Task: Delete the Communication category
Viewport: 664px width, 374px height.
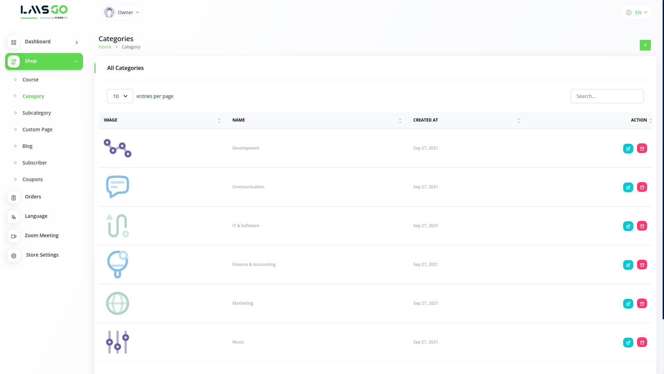Action: [642, 187]
